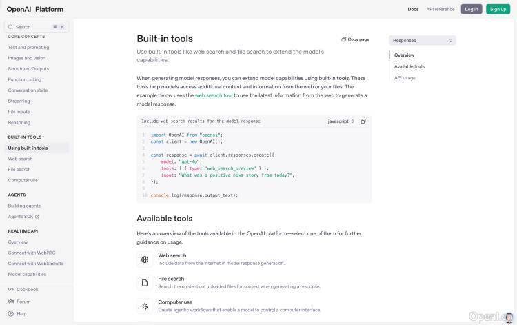Click the File search document icon
517x325 pixels.
(x=145, y=283)
